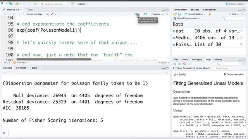The height and width of the screenshot is (139, 248).
Task: Go to Help home icon
Action: [x=184, y=64]
